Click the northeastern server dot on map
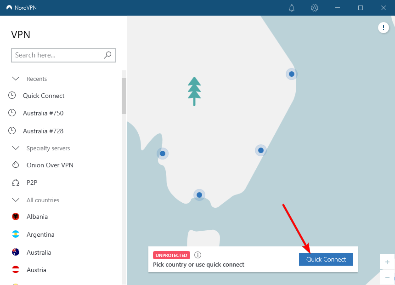 [291, 74]
